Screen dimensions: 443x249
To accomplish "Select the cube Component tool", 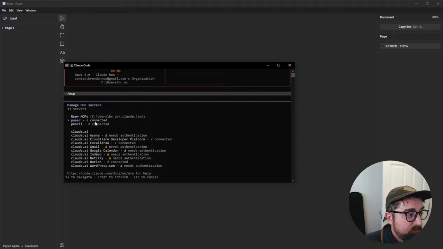I will (62, 61).
